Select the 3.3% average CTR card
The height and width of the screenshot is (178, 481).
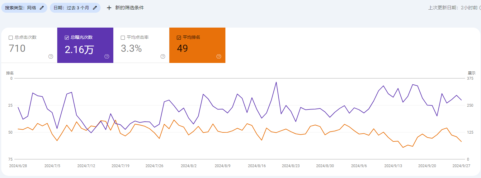click(x=141, y=45)
